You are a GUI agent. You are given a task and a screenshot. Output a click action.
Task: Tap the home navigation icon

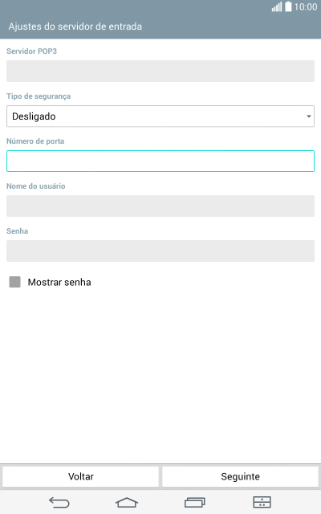[127, 502]
